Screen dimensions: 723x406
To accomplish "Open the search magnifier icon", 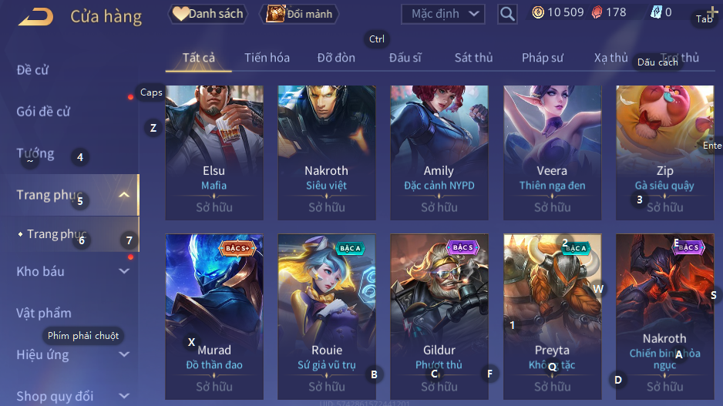I will [507, 14].
